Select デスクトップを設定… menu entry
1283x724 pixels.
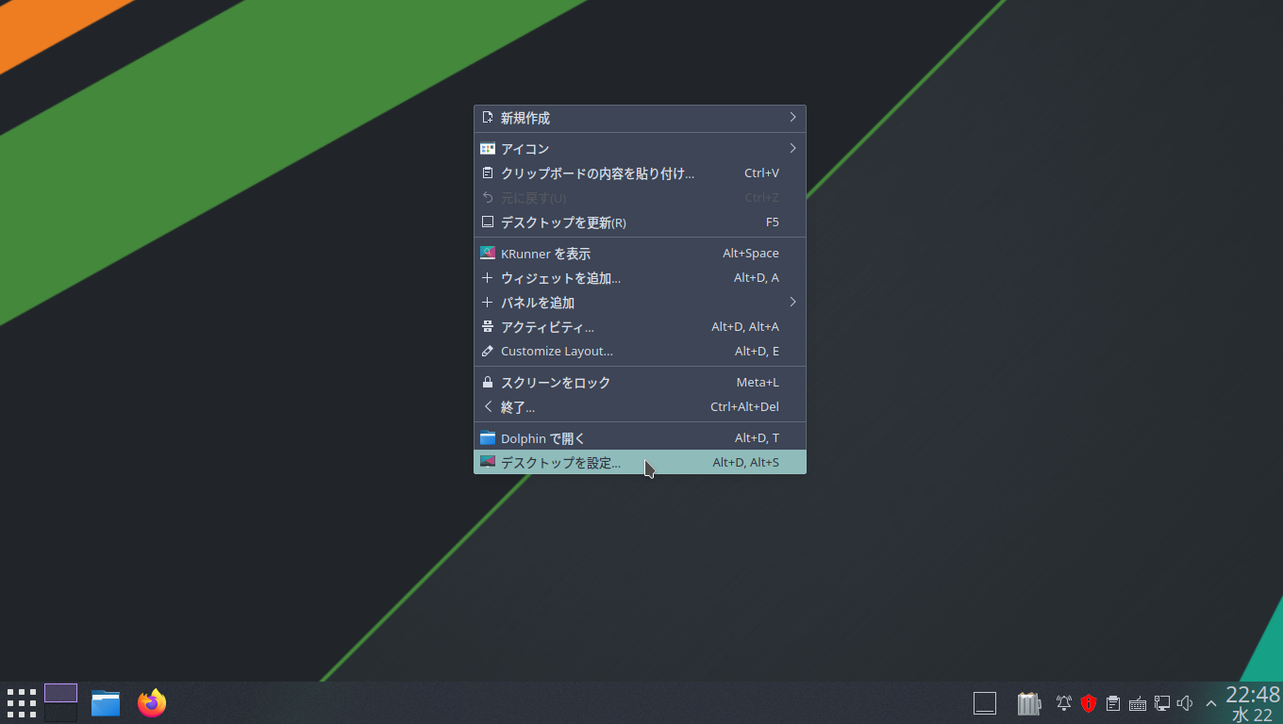[x=640, y=462]
